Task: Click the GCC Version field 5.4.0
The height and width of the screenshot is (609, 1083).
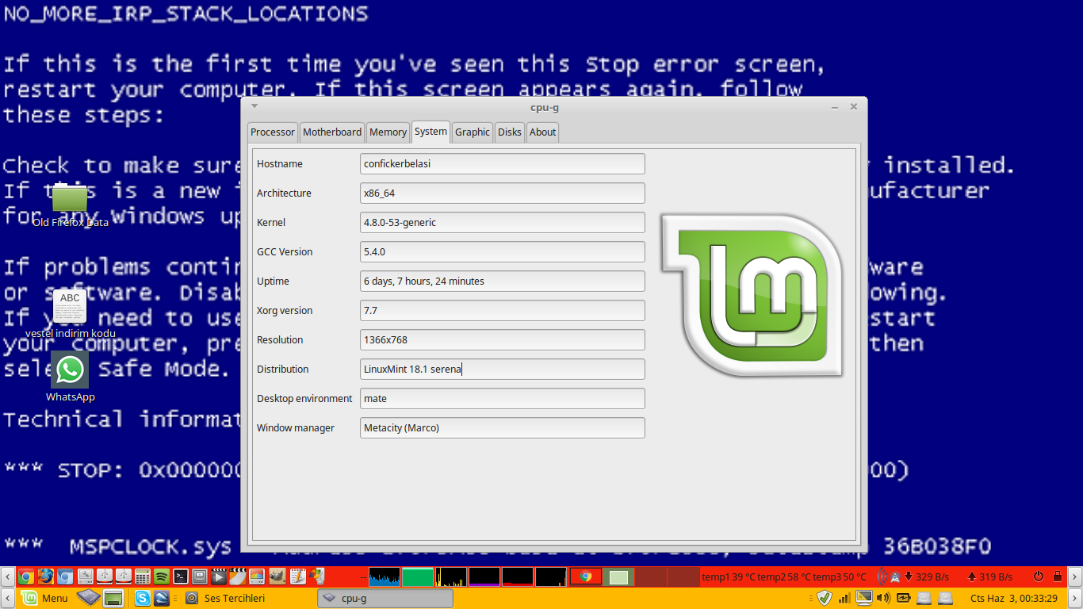Action: click(x=503, y=251)
